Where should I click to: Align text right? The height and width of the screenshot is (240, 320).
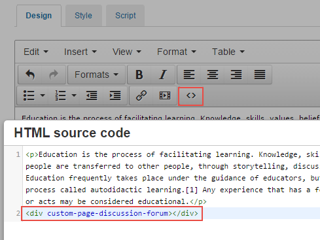coord(236,75)
